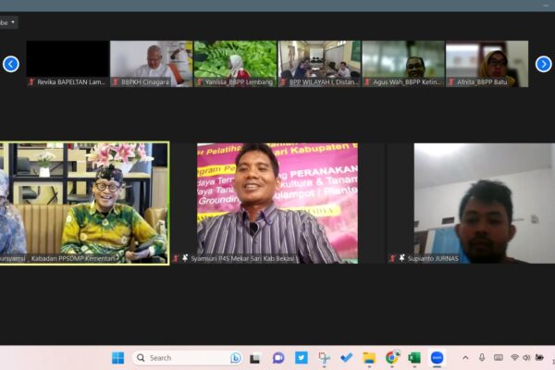
Task: Open the Zoom app in taskbar
Action: click(x=437, y=358)
